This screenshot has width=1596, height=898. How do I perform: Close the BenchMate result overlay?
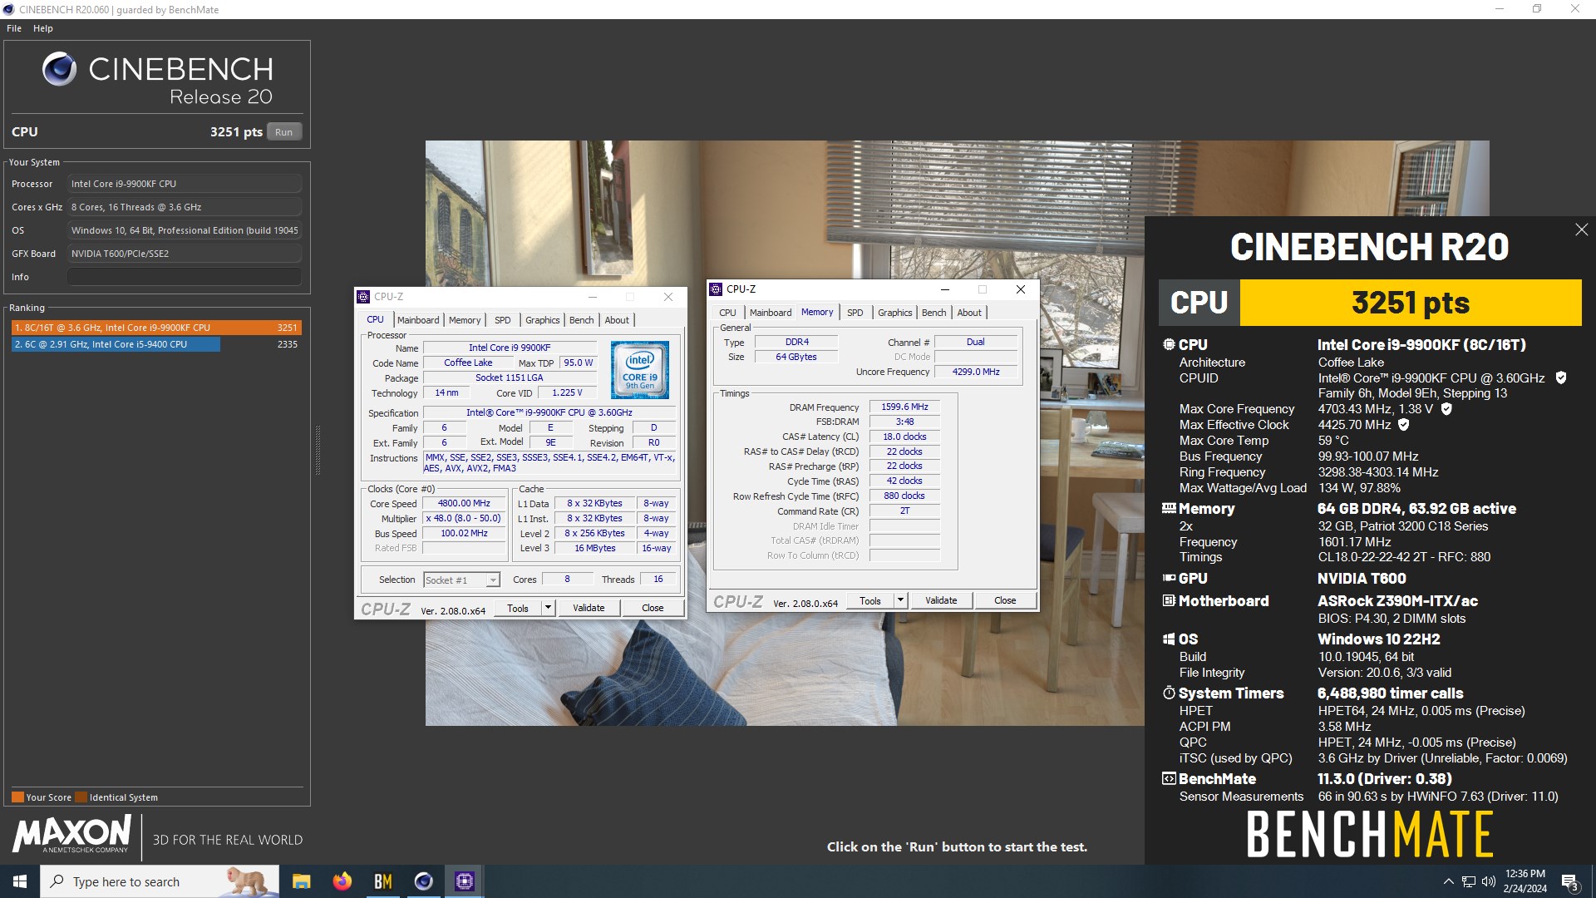1581,229
